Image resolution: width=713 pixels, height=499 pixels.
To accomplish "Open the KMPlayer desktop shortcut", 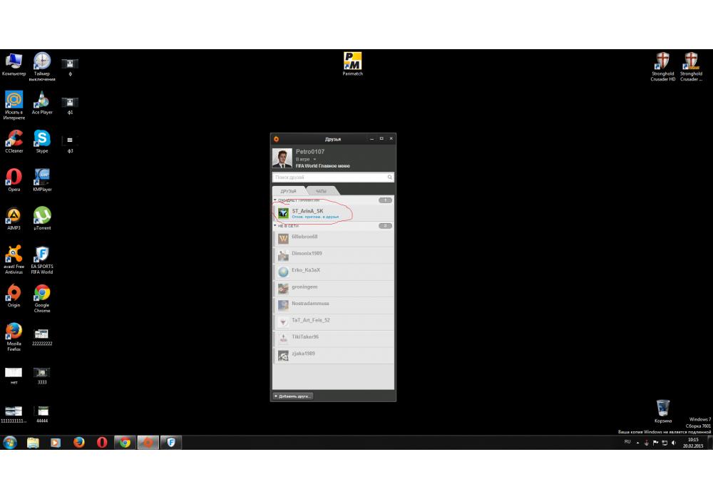I will click(x=42, y=180).
